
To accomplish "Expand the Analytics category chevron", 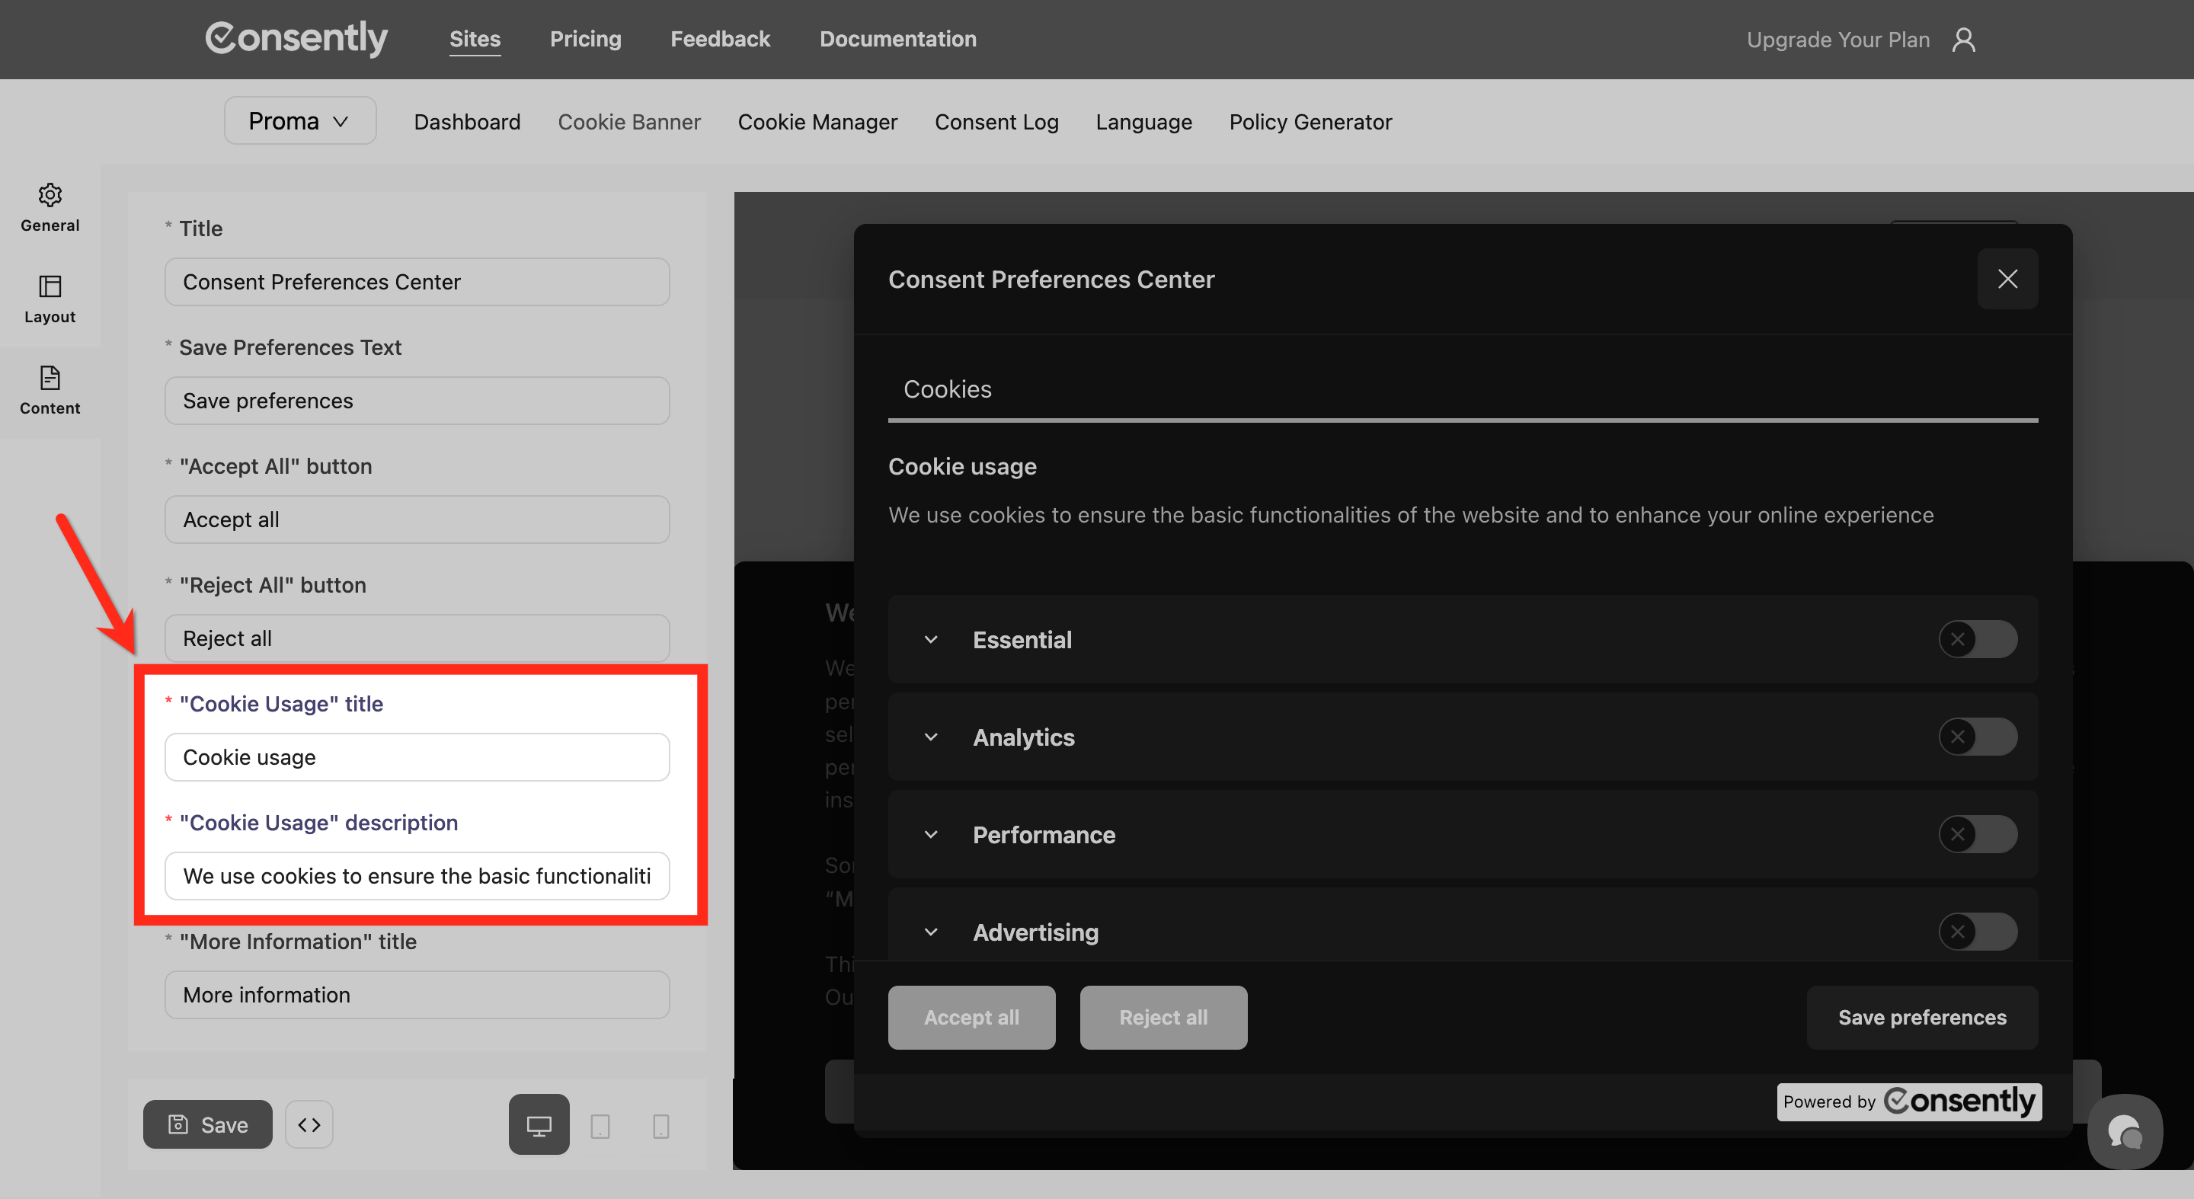I will [931, 737].
